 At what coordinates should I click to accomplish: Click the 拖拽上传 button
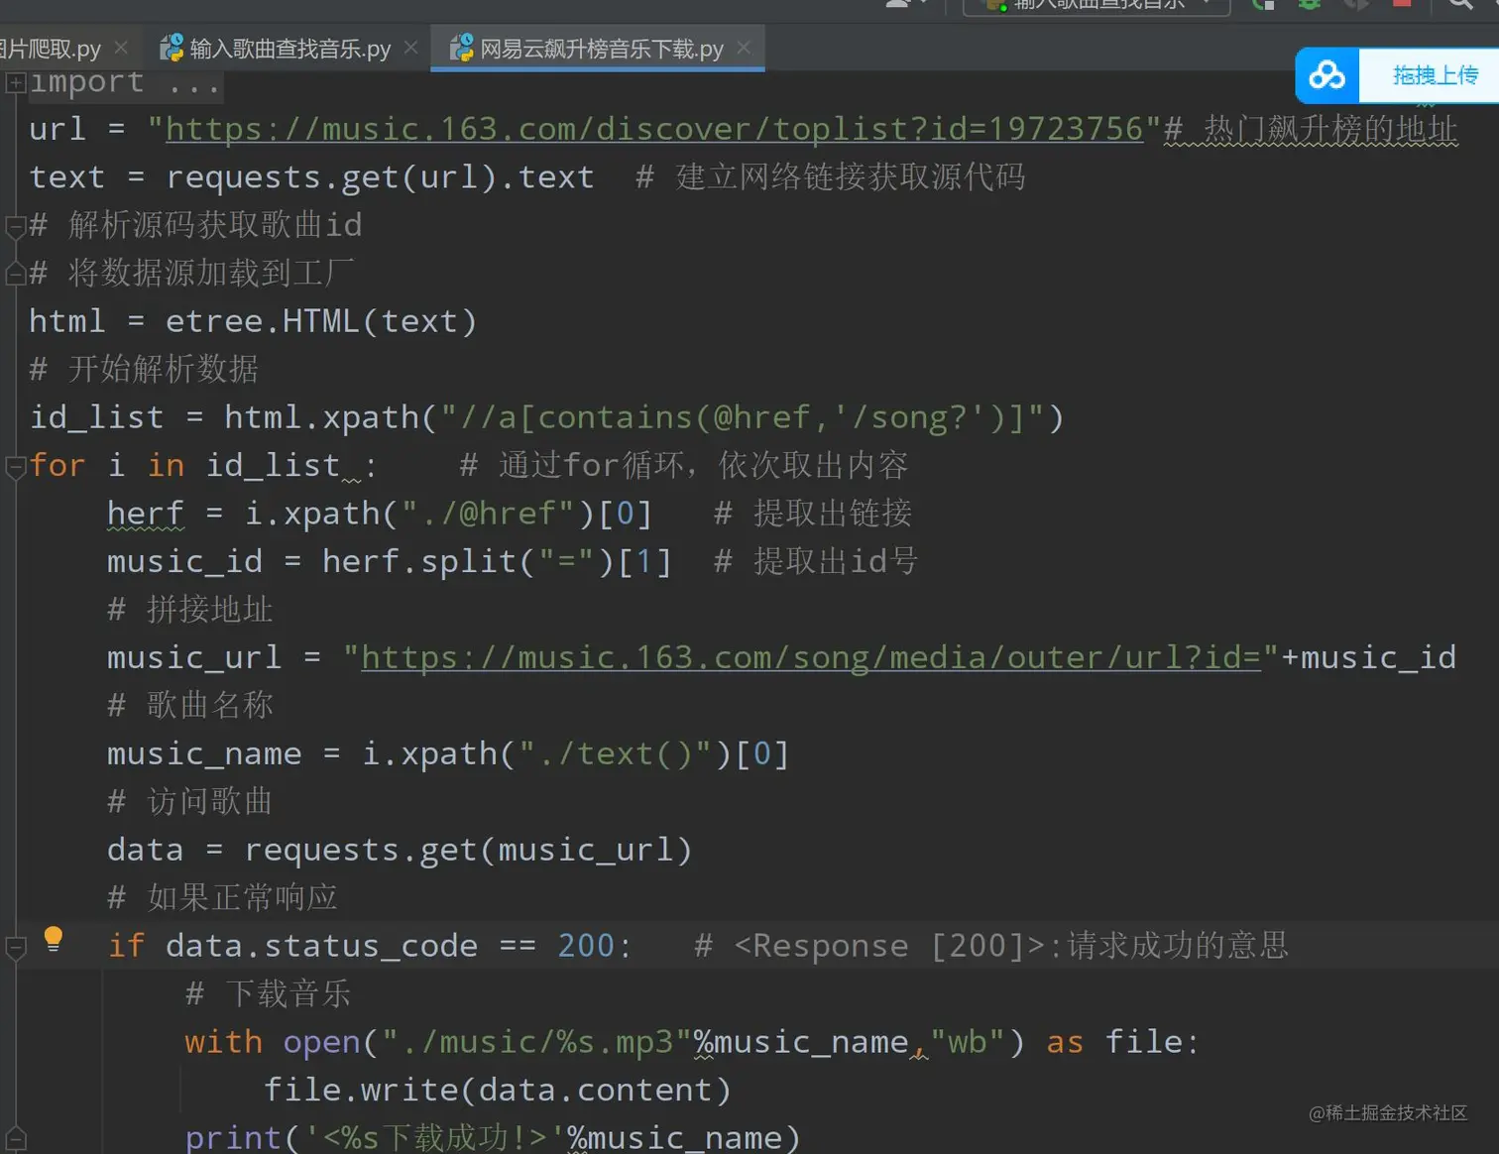click(1435, 75)
